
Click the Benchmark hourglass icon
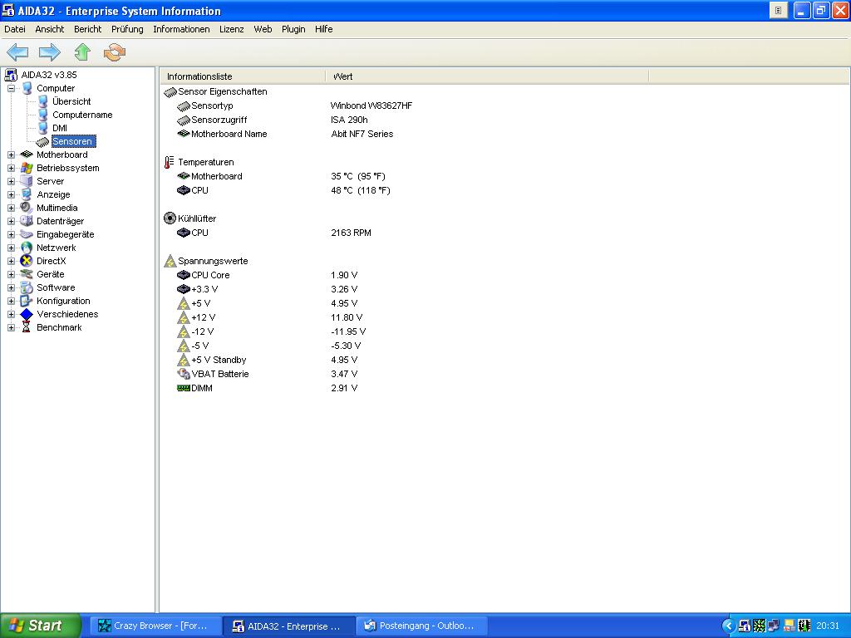[26, 327]
